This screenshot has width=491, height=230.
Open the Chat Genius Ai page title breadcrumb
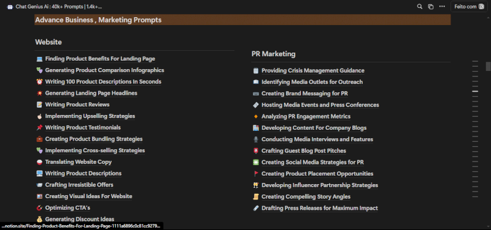[x=58, y=7]
